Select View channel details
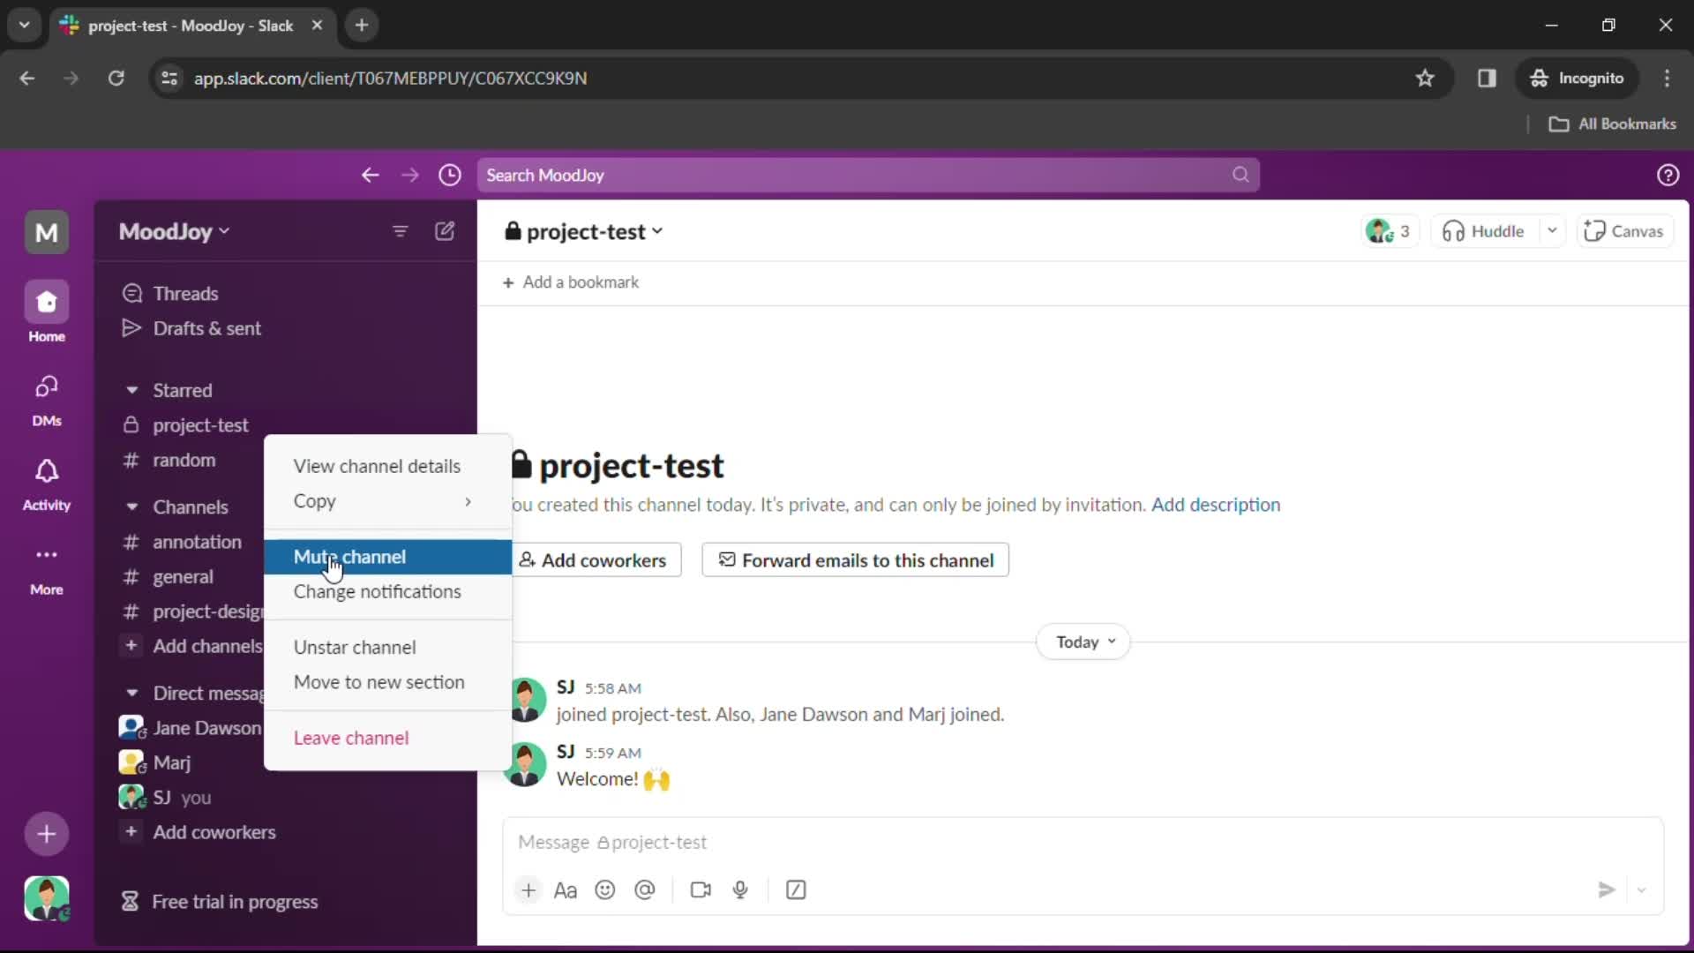Screen dimensions: 1694x953 (387, 466)
